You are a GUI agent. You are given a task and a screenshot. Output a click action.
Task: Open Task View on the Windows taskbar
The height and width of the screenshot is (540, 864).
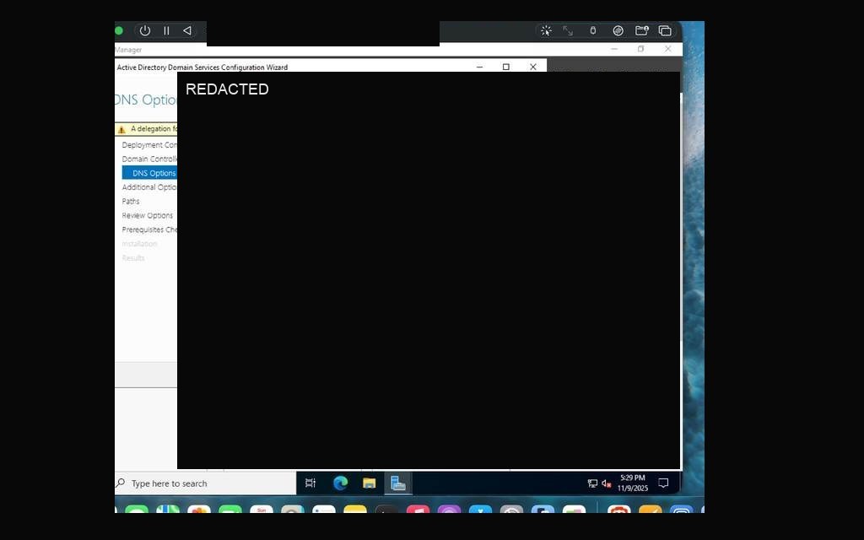click(310, 483)
